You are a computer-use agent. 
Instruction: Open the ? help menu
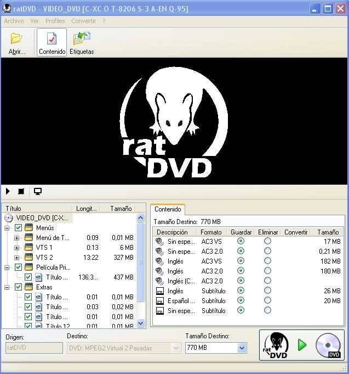[x=104, y=21]
